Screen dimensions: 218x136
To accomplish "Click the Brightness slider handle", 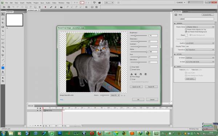I will click(x=135, y=36).
